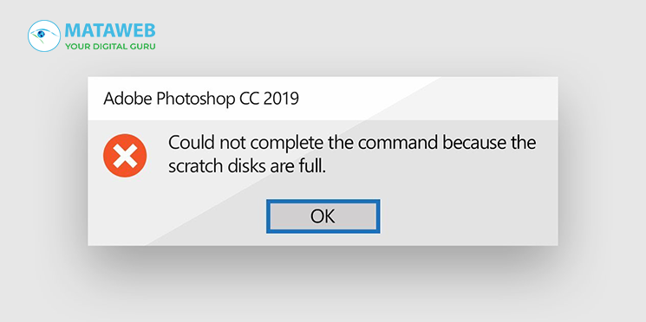This screenshot has height=322, width=646.
Task: Click the Adobe Photoshop CC 2019 dialog title
Action: [x=201, y=99]
